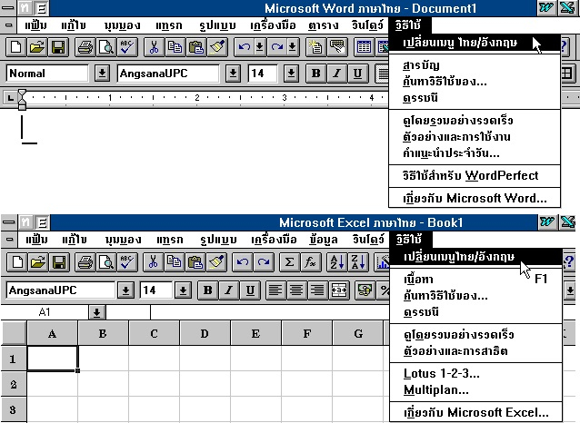This screenshot has height=423, width=580.
Task: Click the Open folder icon in Word toolbar
Action: coord(37,47)
